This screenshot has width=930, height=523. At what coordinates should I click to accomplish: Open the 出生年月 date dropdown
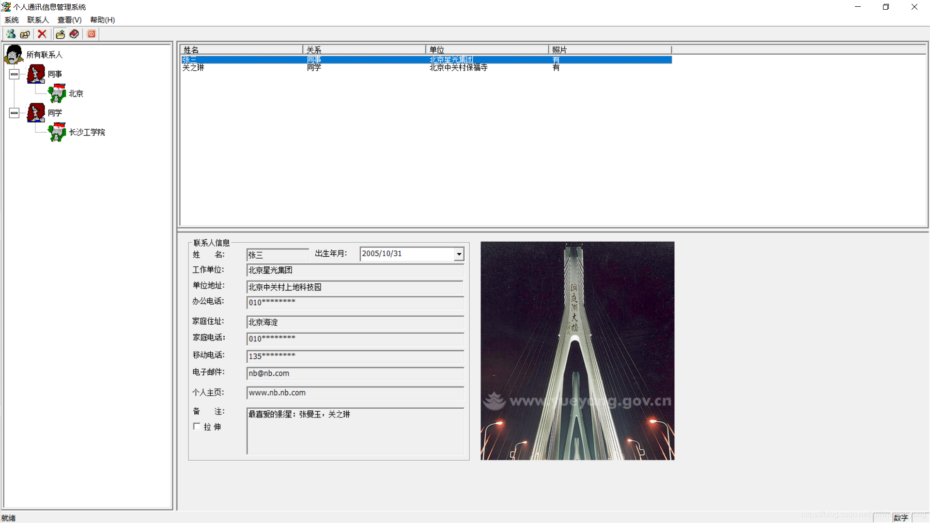point(459,254)
